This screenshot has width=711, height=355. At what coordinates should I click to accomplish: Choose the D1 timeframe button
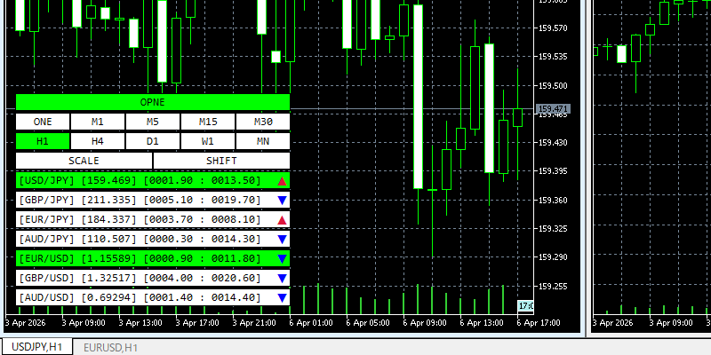(153, 141)
